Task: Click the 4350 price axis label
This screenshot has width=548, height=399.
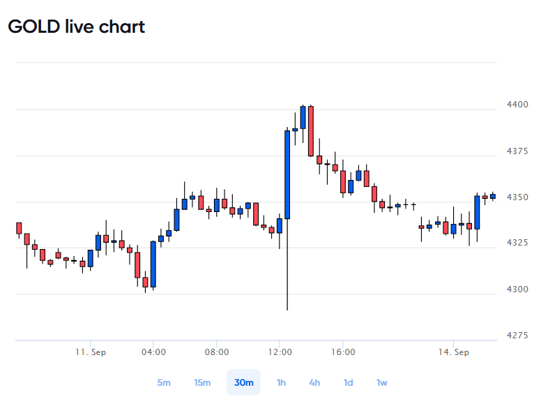Action: (517, 197)
